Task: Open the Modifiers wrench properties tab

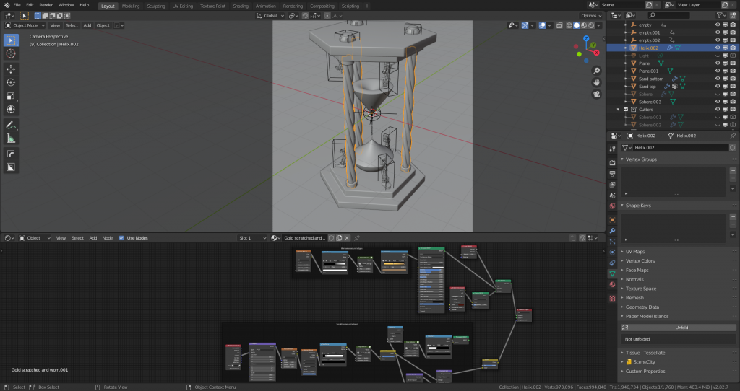Action: pos(613,230)
